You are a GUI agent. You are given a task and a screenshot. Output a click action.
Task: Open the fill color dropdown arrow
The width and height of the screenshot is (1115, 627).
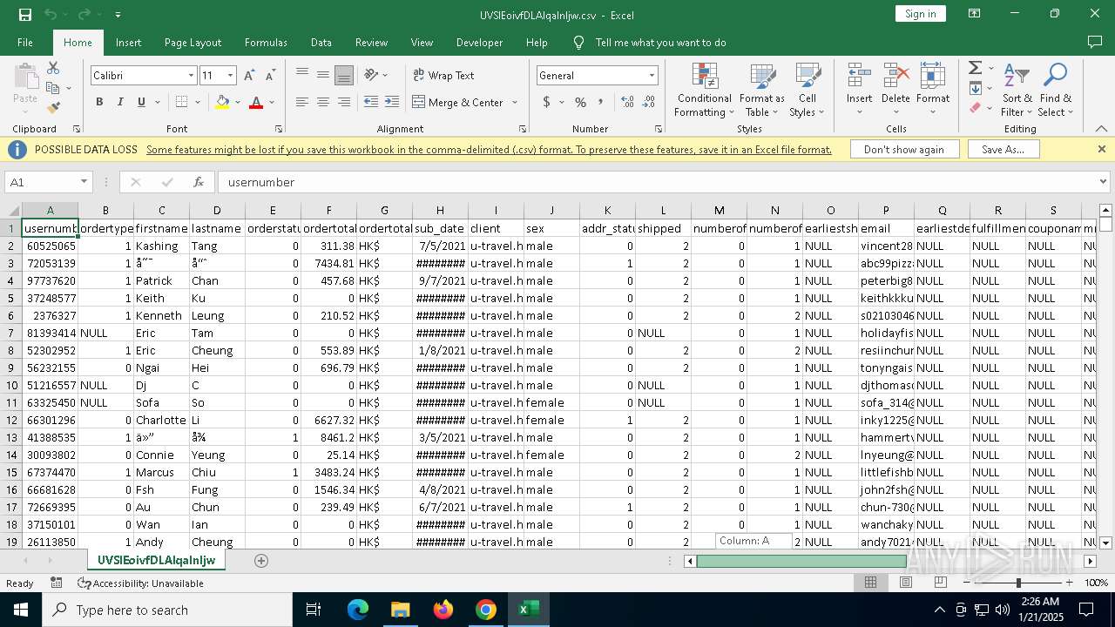(237, 103)
